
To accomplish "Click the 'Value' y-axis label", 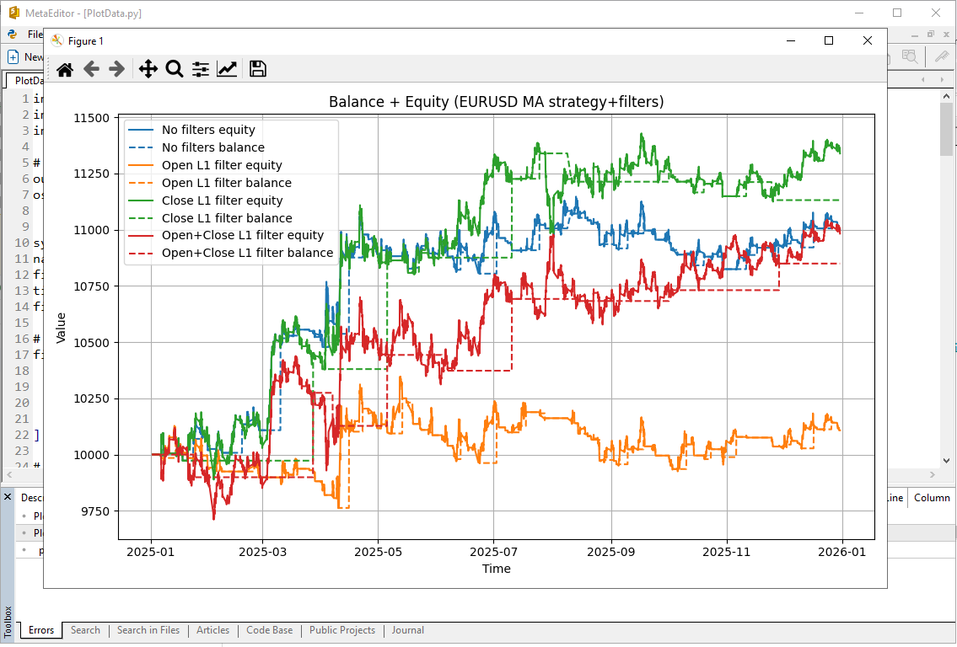I will pyautogui.click(x=61, y=328).
